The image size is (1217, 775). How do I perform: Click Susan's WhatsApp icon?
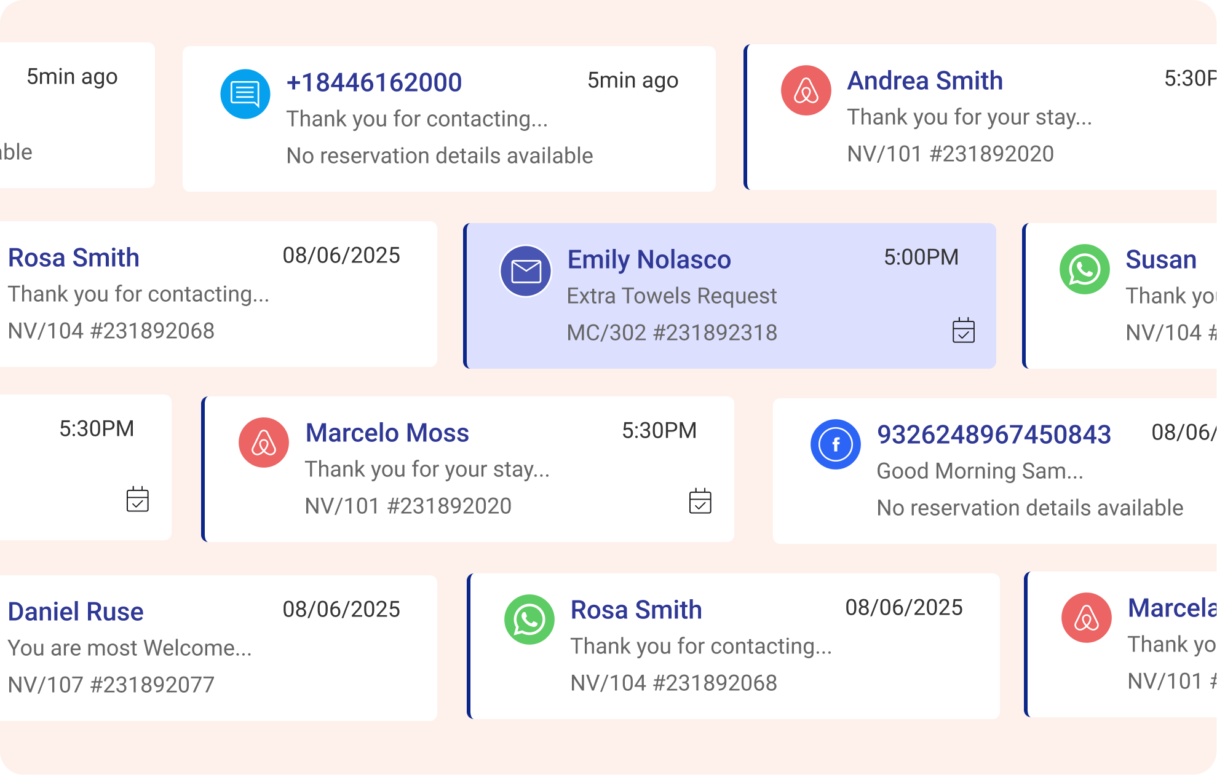click(x=1084, y=270)
